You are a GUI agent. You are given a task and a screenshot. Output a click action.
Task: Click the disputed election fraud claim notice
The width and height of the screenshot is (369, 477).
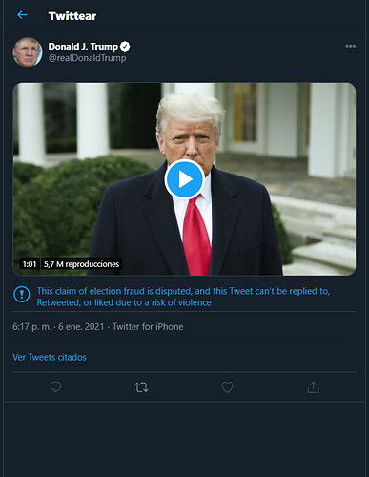pos(183,297)
